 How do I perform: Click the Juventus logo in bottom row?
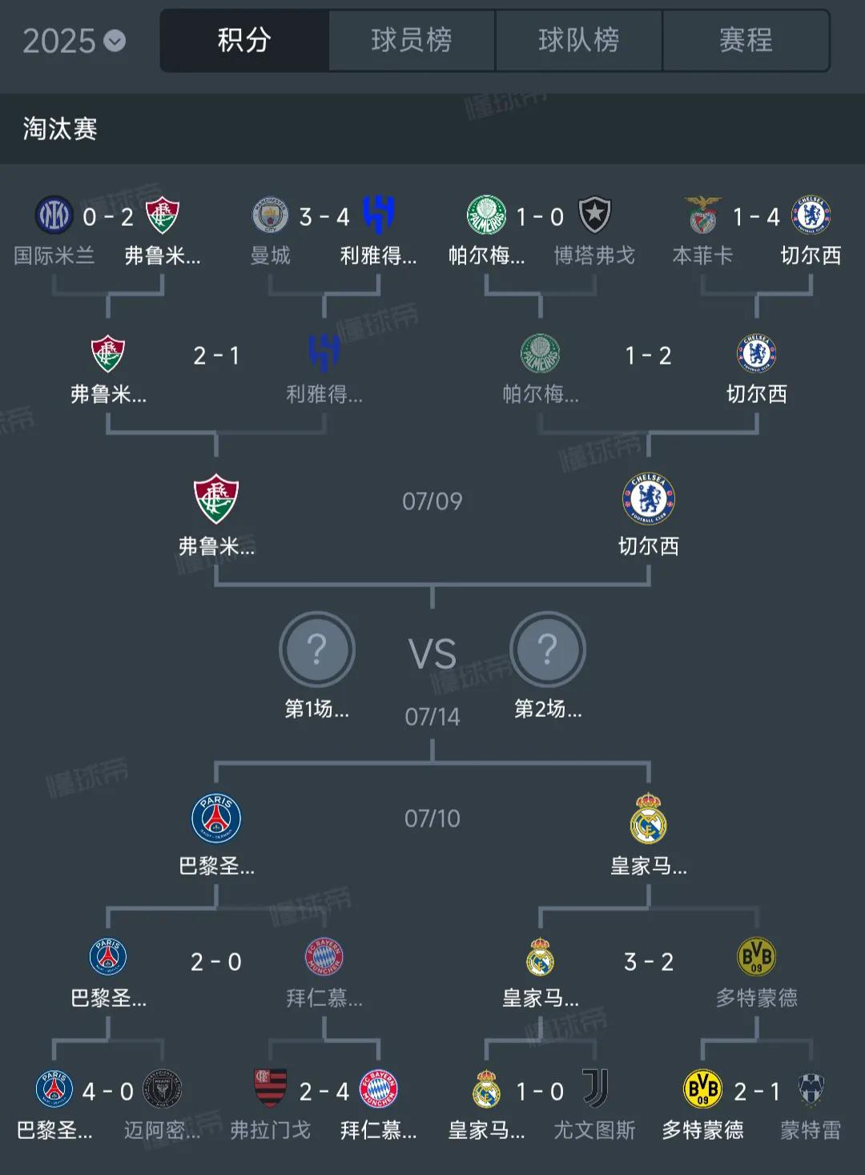(595, 1089)
